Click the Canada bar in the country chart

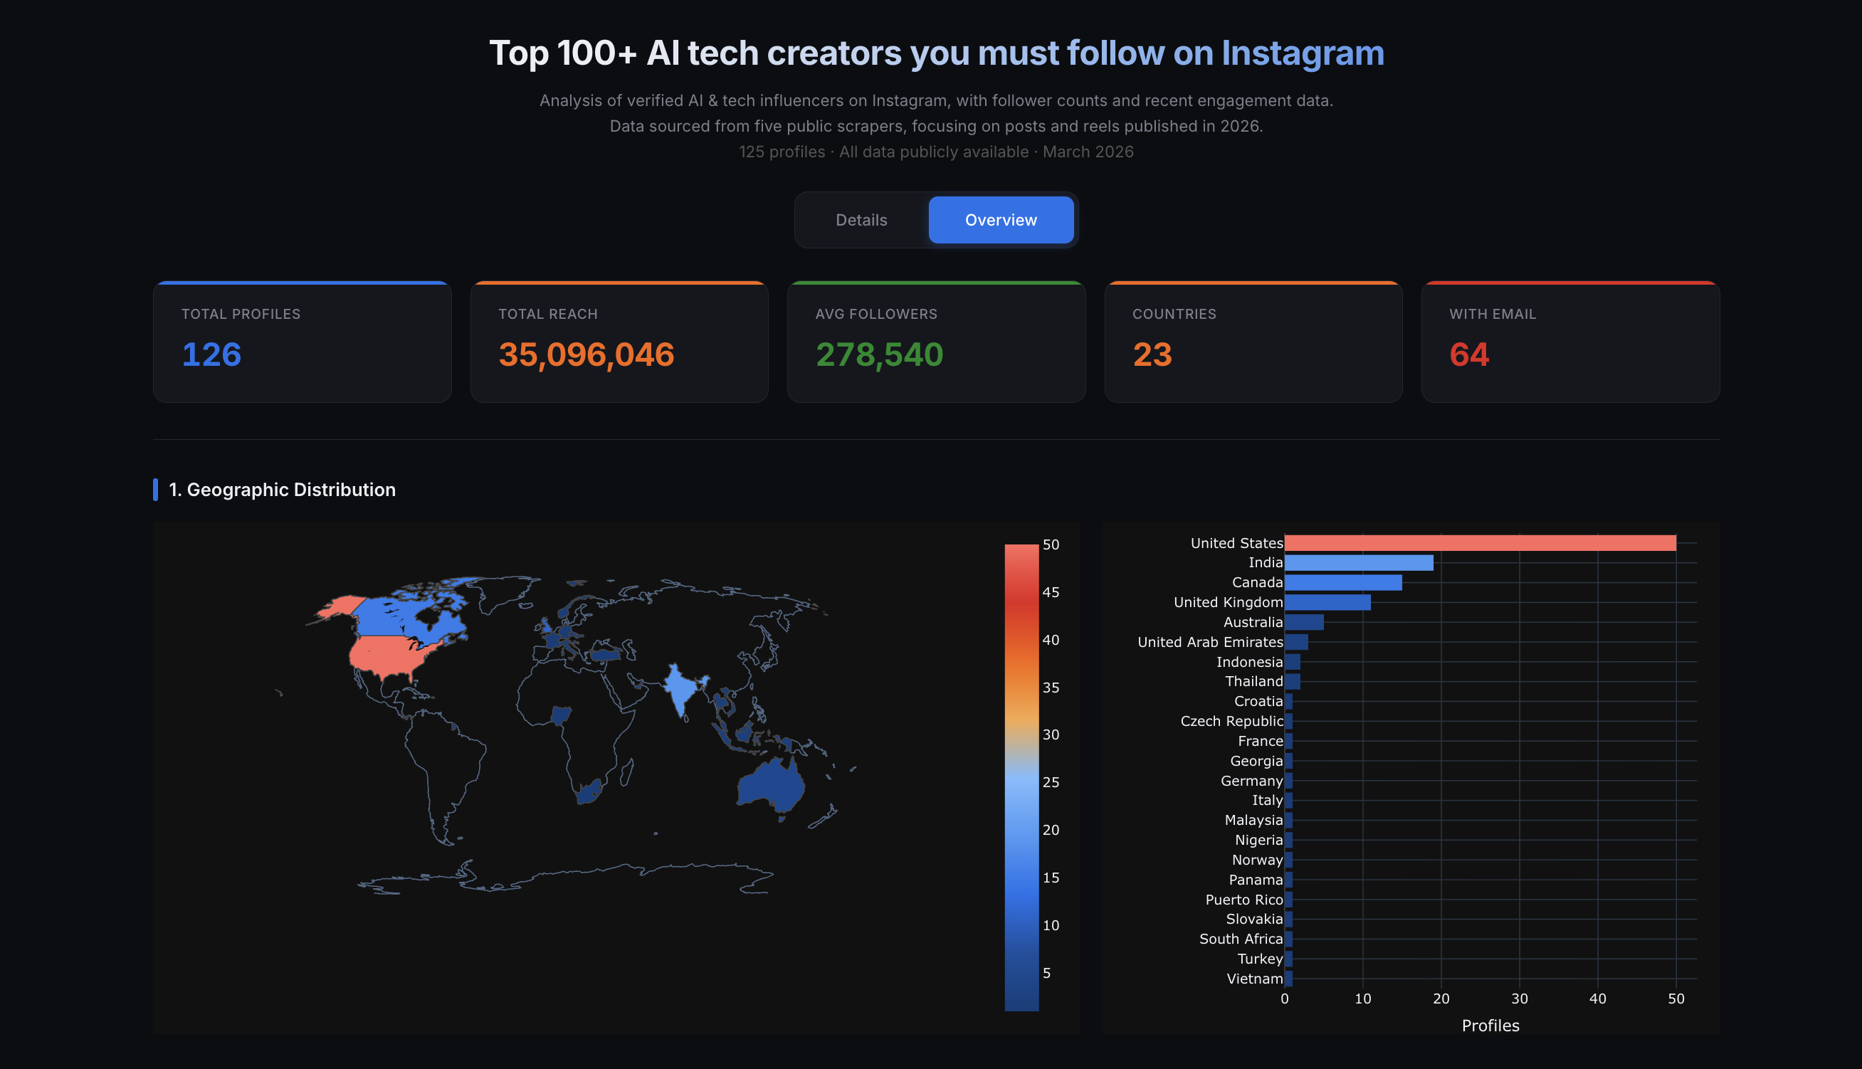[1344, 582]
